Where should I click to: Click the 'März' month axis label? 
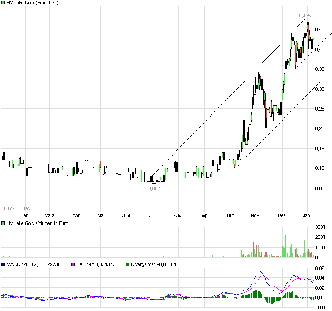pos(49,215)
